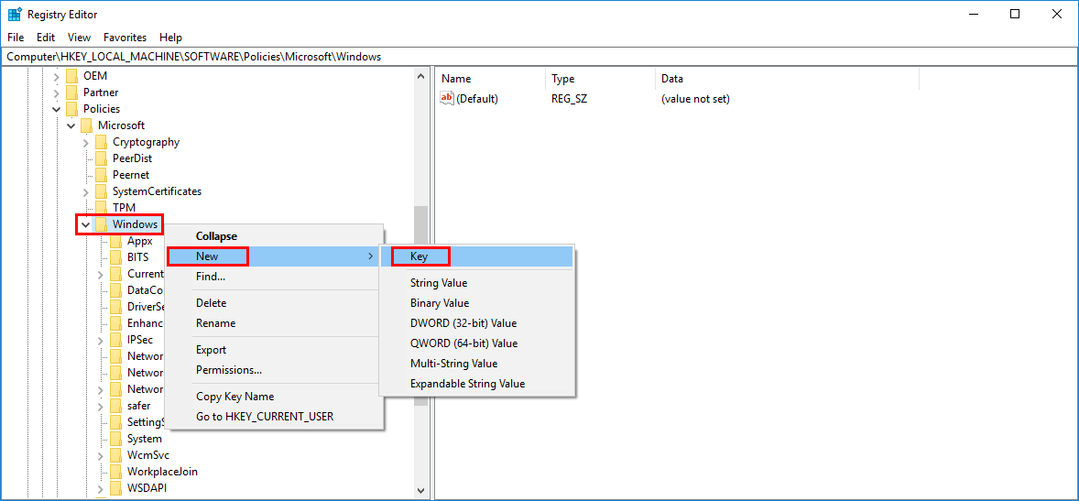Choose Find... in the context menu
The height and width of the screenshot is (501, 1079).
coord(274,276)
